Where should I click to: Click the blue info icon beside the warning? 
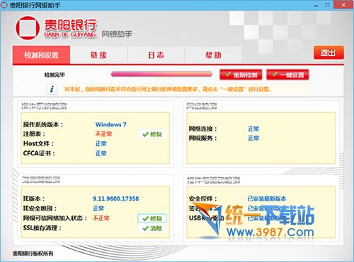coord(52,89)
